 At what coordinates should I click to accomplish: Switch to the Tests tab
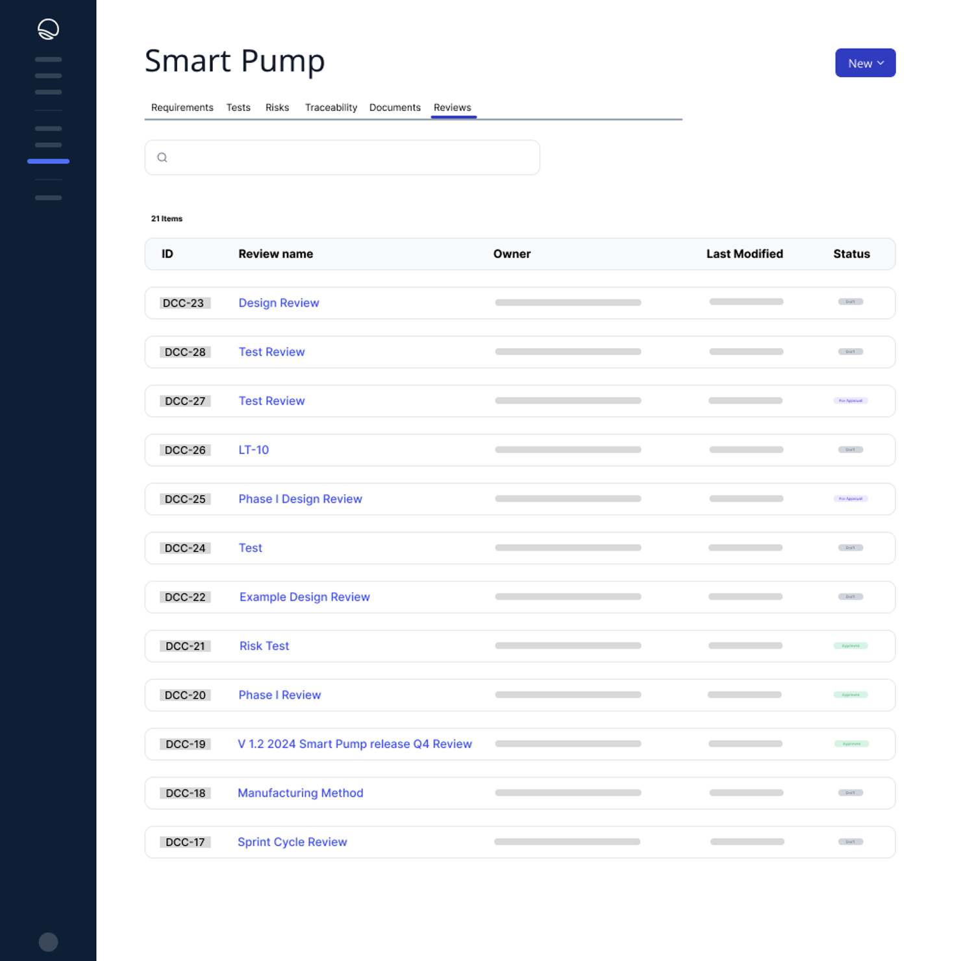(x=238, y=108)
